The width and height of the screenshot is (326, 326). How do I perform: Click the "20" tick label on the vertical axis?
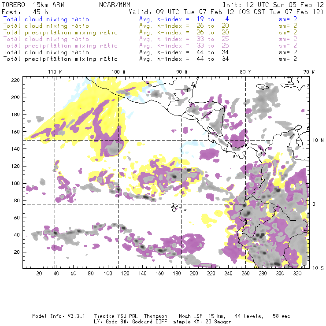pyautogui.click(x=17, y=252)
